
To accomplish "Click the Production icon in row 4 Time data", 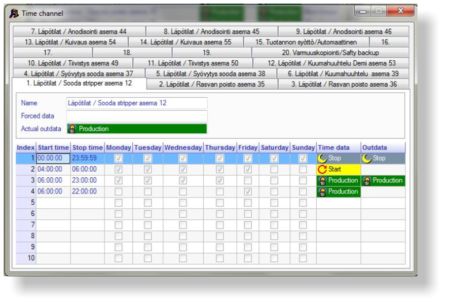I will click(x=322, y=192).
